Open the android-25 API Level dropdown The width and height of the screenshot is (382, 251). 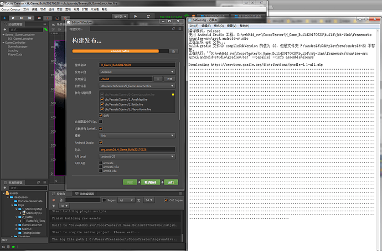(x=137, y=156)
